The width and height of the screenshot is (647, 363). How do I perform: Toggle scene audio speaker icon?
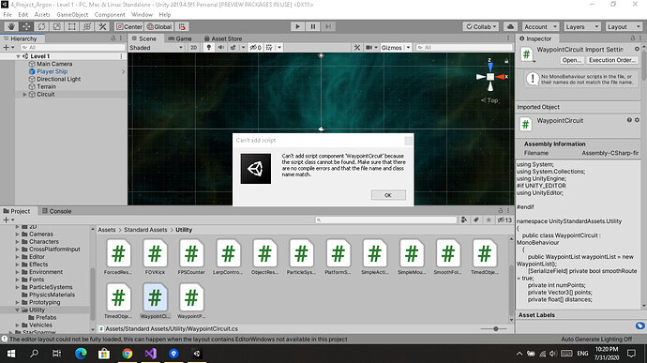(x=220, y=48)
